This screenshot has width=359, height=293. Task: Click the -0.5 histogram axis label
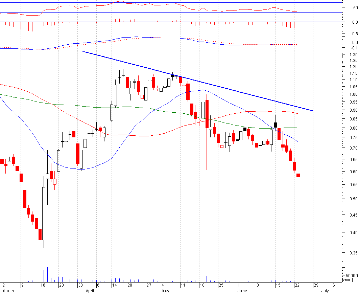click(354, 34)
